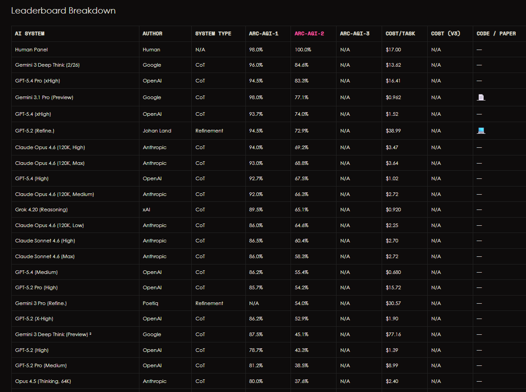Click the Gemini 3 Deep Think (2/26) entry
The height and width of the screenshot is (392, 526).
47,65
